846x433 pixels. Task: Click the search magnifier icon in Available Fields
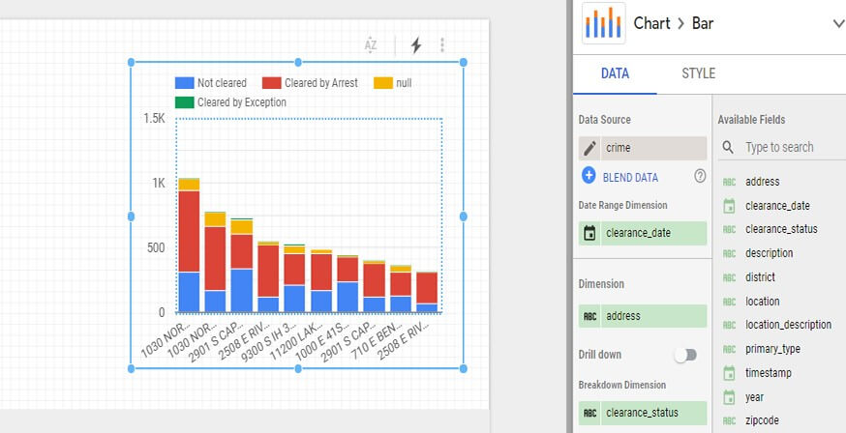(x=728, y=147)
